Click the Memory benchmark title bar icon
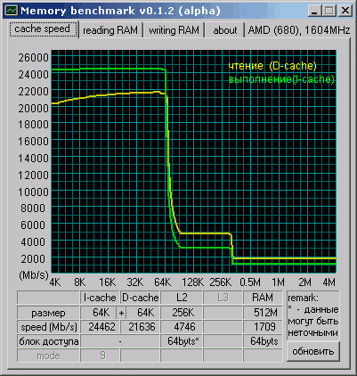This screenshot has width=357, height=376. coord(12,11)
